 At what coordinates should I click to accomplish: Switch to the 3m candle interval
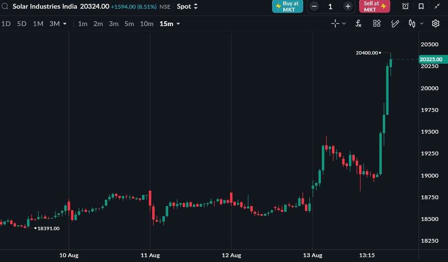114,24
